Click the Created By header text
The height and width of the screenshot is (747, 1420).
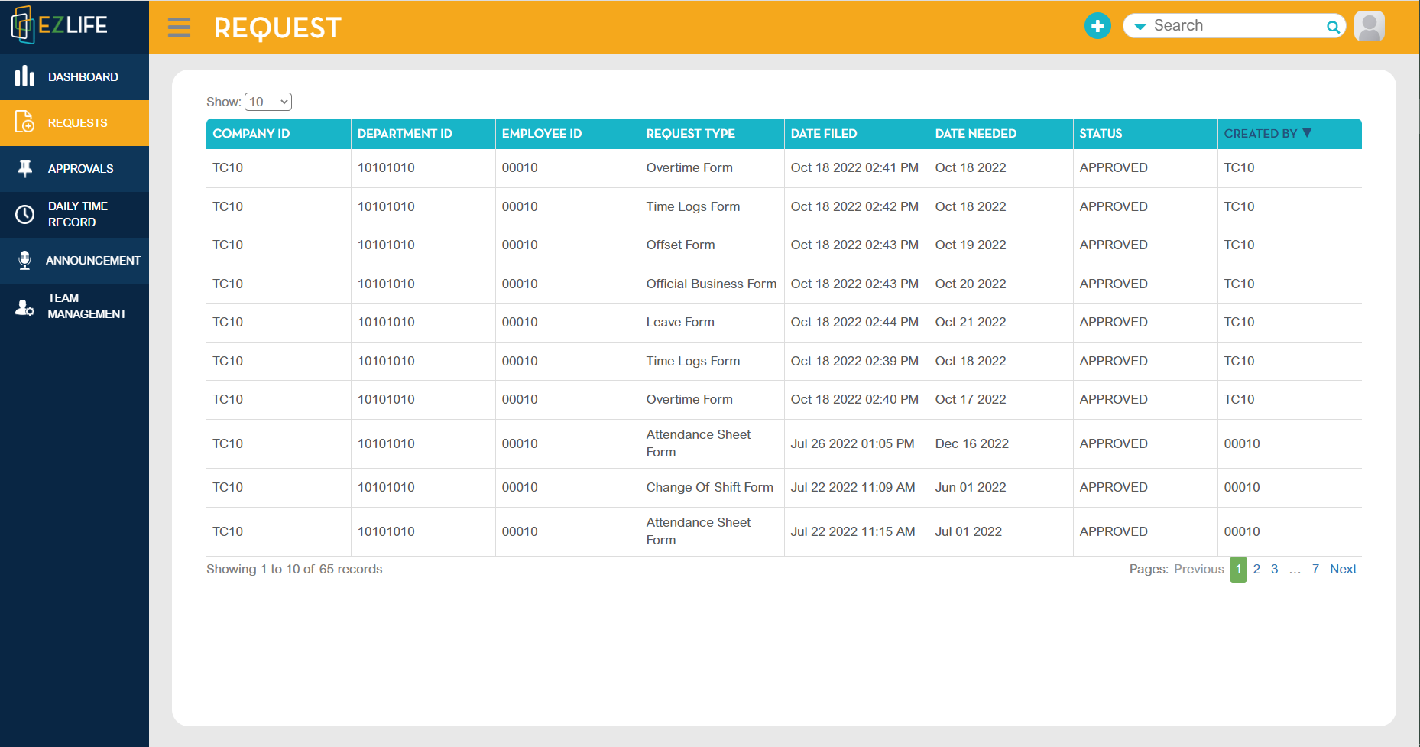[x=1260, y=133]
